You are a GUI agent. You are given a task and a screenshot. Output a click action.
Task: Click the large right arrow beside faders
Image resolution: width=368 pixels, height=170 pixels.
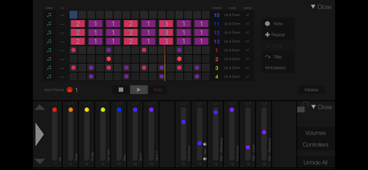(x=39, y=135)
